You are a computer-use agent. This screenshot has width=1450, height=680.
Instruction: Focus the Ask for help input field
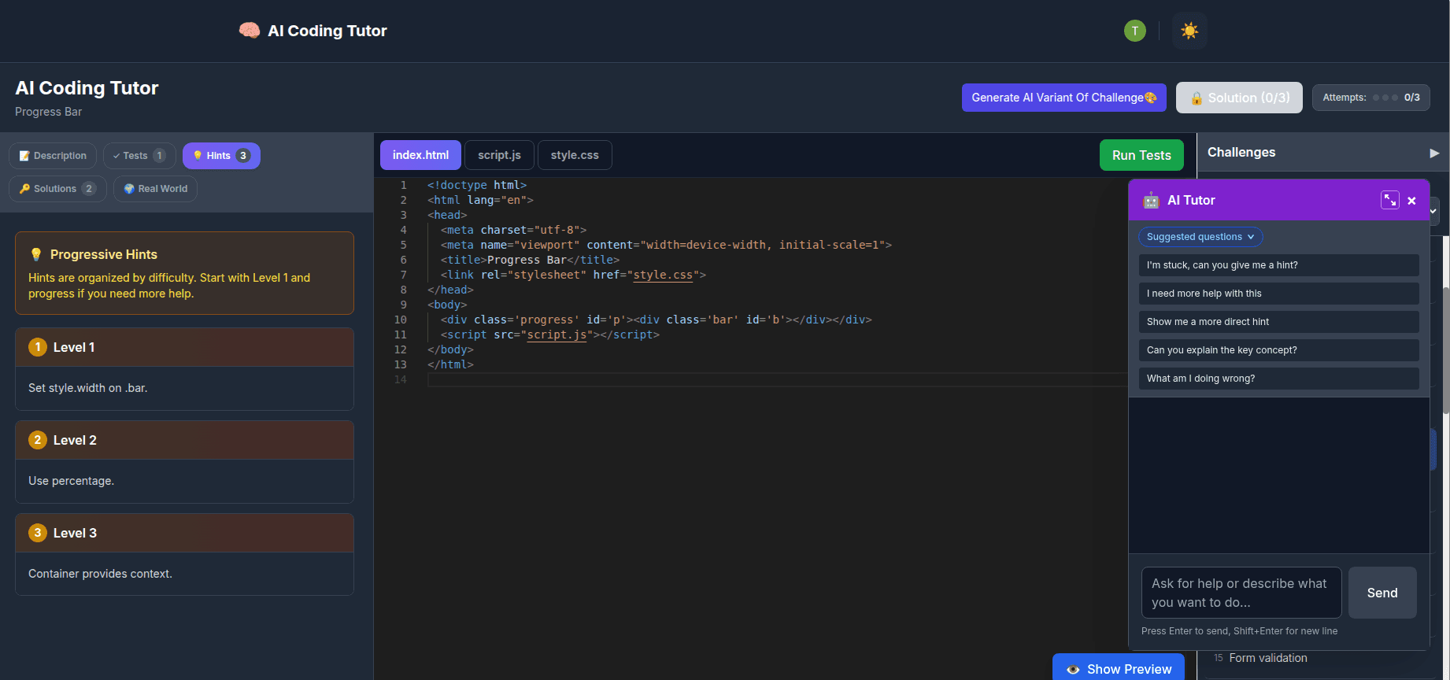coord(1241,593)
